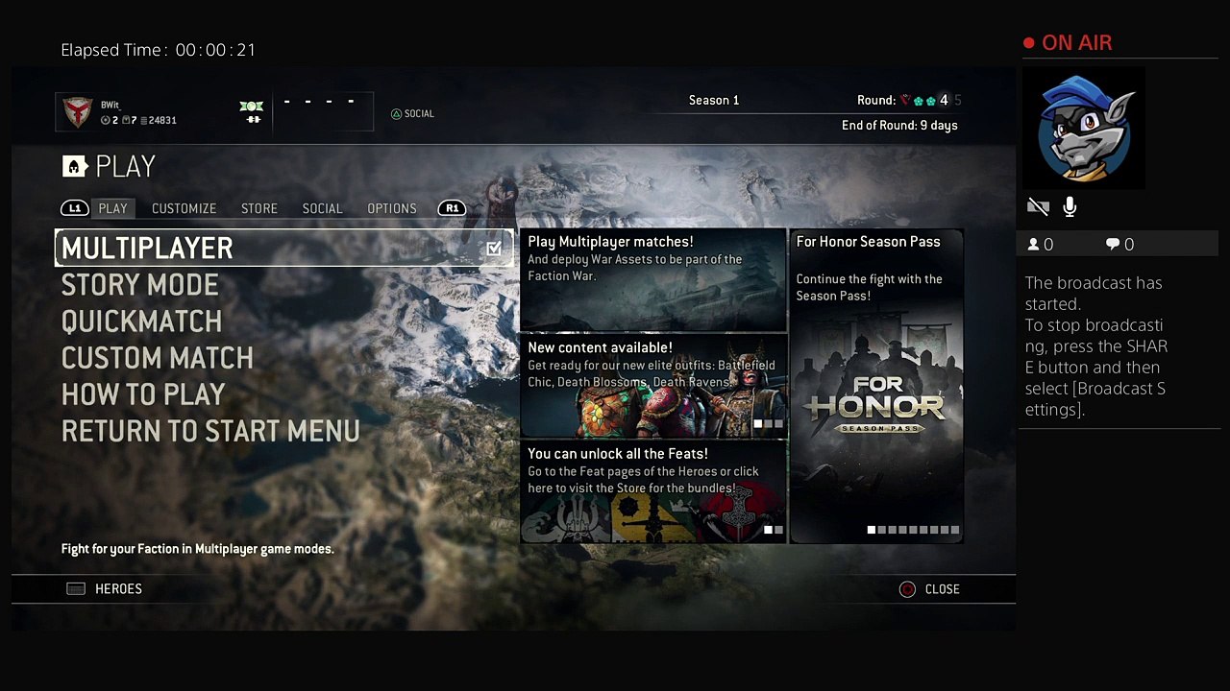Click the broadcaster raccoon avatar

click(x=1084, y=128)
